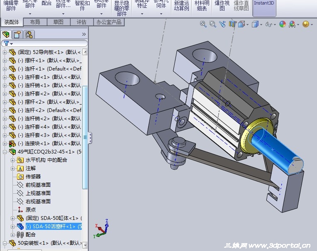Screen dimensions: 317x251
Task: Click the Hide/Show Items glasses icon
Action: coord(269,24)
